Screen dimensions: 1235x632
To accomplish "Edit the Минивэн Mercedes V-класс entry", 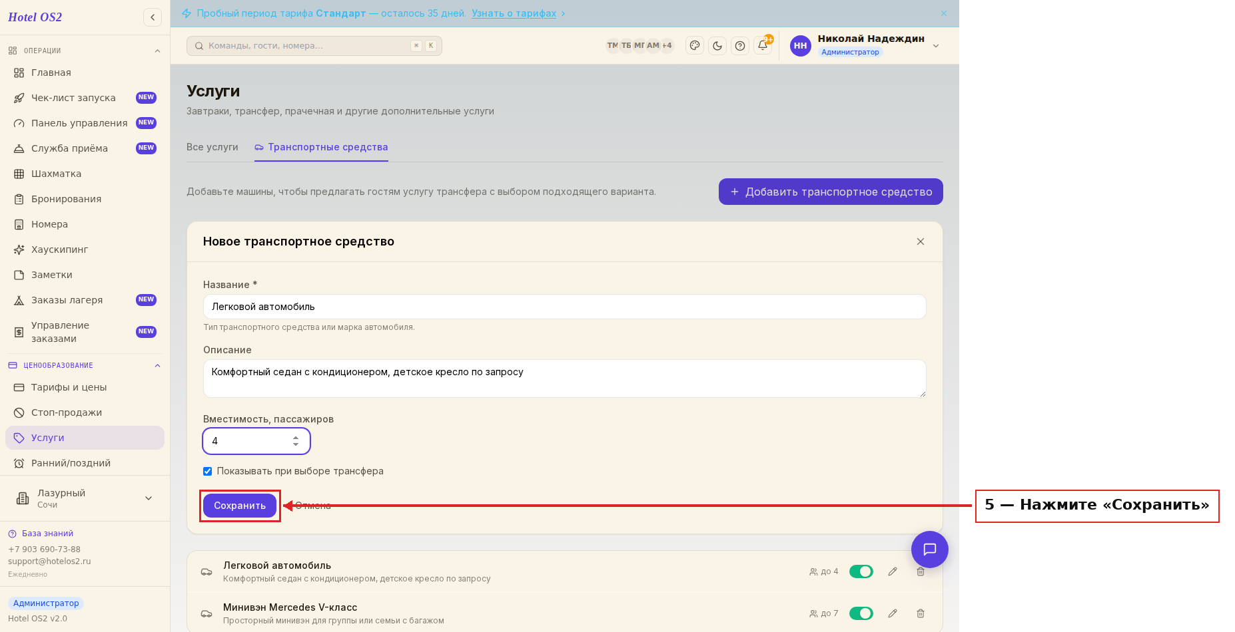I will click(x=893, y=613).
